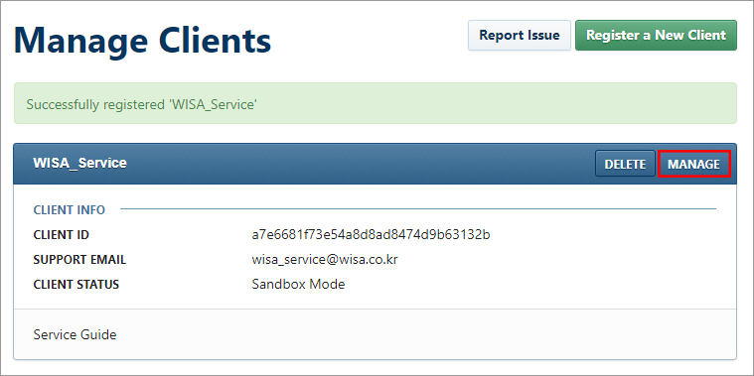754x376 pixels.
Task: Click the white client info body area
Action: [376, 247]
